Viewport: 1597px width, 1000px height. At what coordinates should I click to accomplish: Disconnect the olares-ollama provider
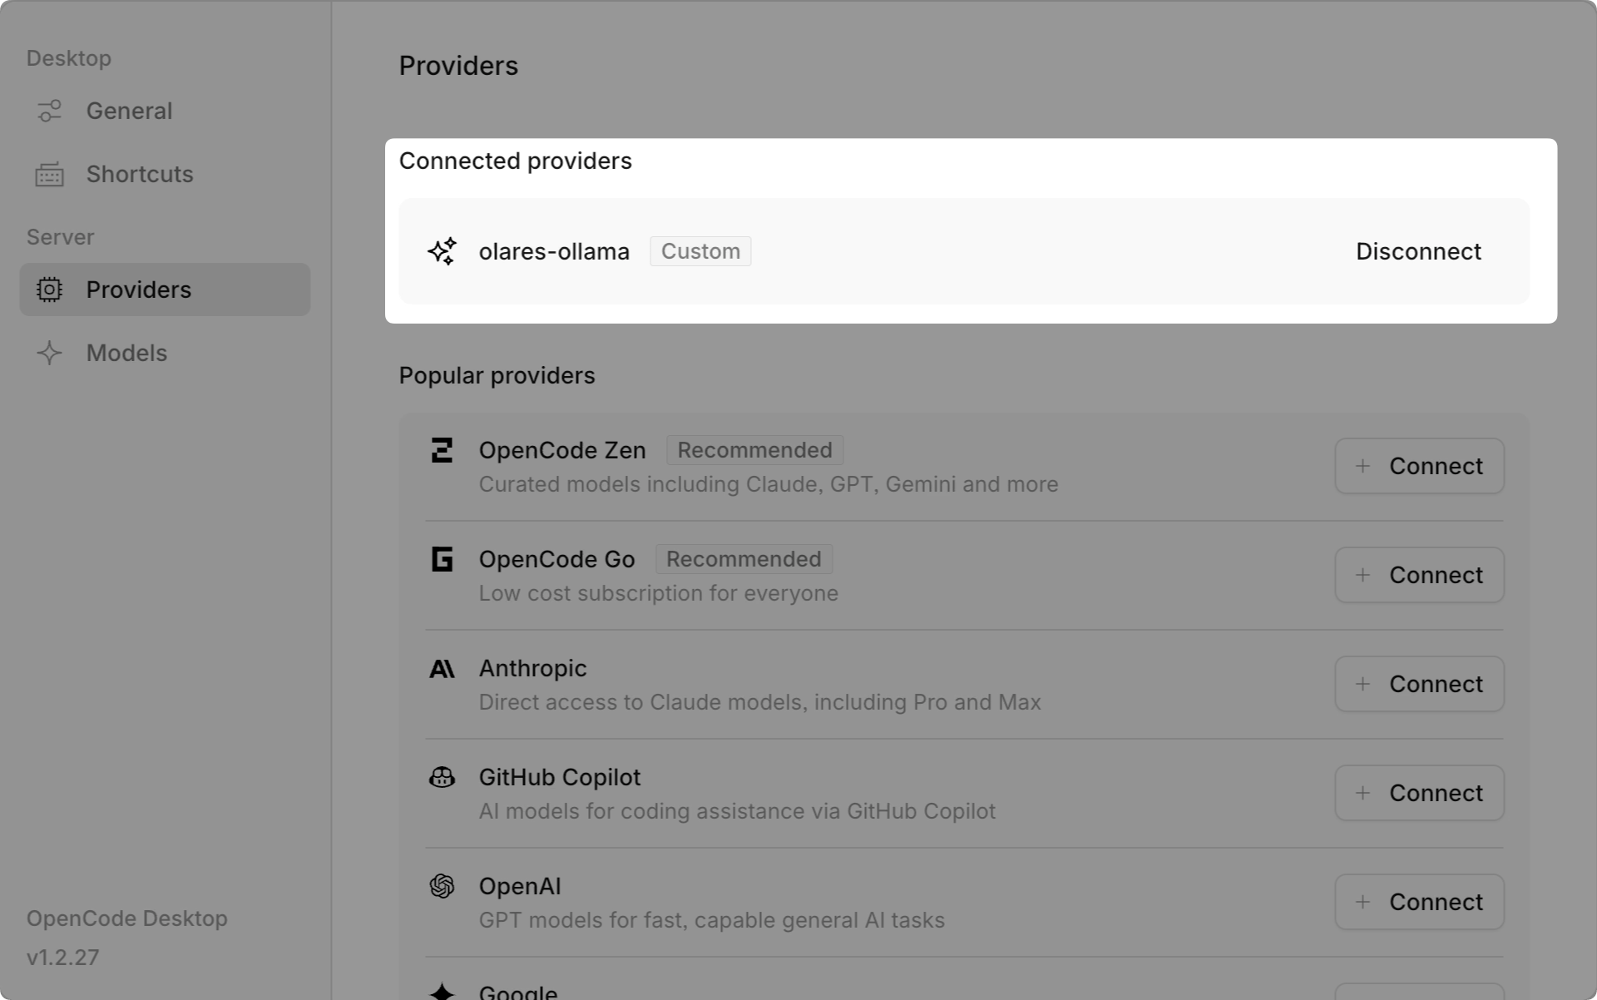coord(1418,250)
